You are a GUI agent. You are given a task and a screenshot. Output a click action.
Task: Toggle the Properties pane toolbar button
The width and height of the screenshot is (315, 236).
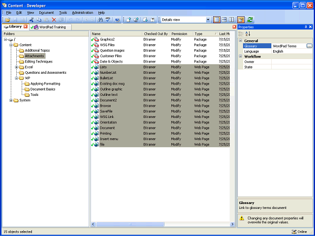coord(241,20)
